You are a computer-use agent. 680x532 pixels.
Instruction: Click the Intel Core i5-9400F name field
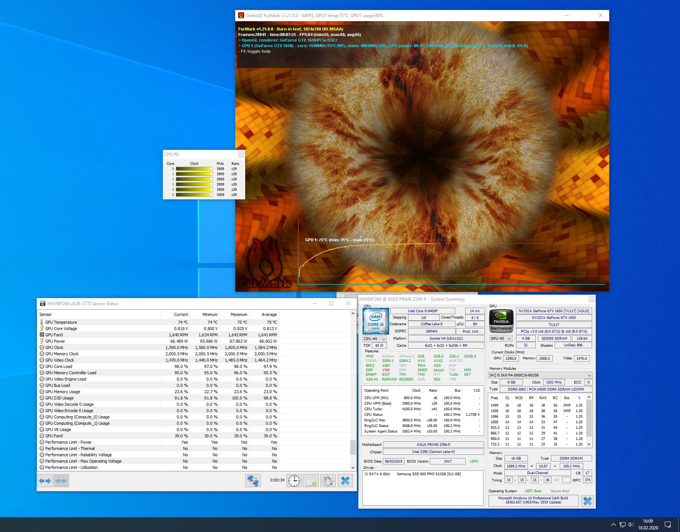[422, 311]
